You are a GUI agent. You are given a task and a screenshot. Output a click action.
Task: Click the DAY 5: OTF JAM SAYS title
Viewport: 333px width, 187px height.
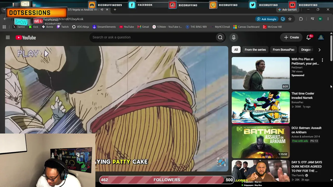pos(307,166)
